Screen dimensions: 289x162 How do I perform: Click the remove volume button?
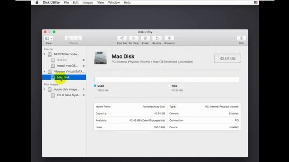78,38
